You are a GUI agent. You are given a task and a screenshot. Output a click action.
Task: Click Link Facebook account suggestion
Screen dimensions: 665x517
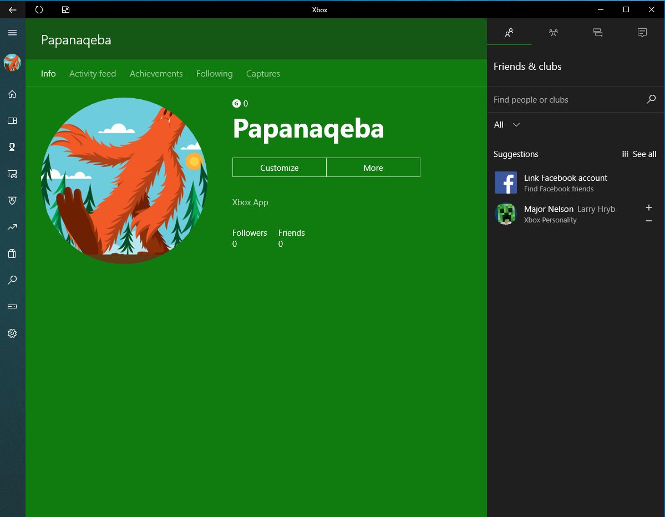pyautogui.click(x=565, y=183)
